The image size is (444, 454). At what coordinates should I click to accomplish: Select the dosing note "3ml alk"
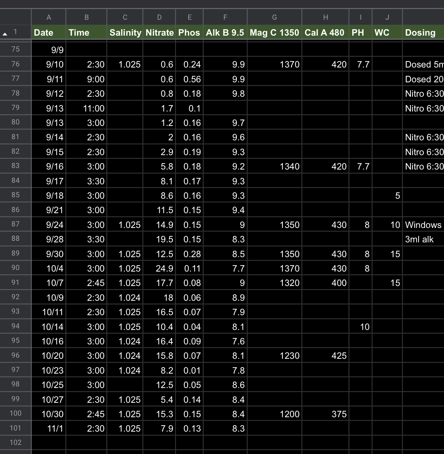tap(424, 239)
